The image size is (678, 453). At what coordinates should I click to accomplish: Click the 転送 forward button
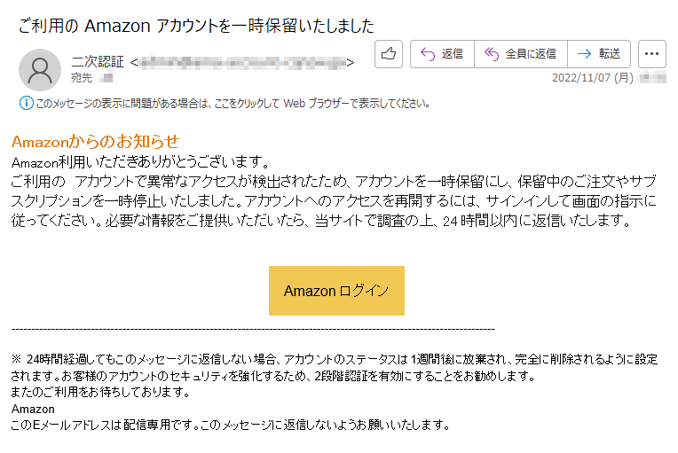coord(599,54)
